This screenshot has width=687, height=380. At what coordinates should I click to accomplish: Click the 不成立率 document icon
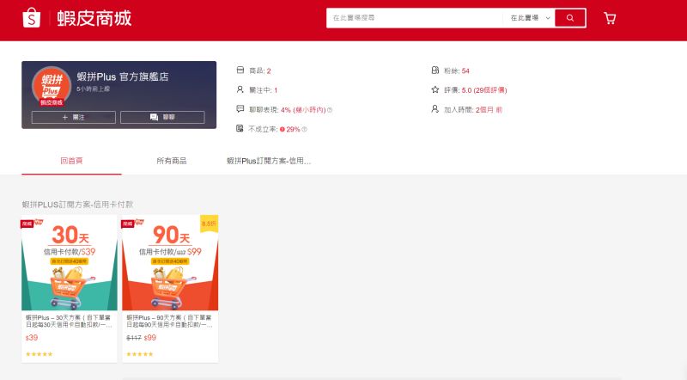pos(240,128)
